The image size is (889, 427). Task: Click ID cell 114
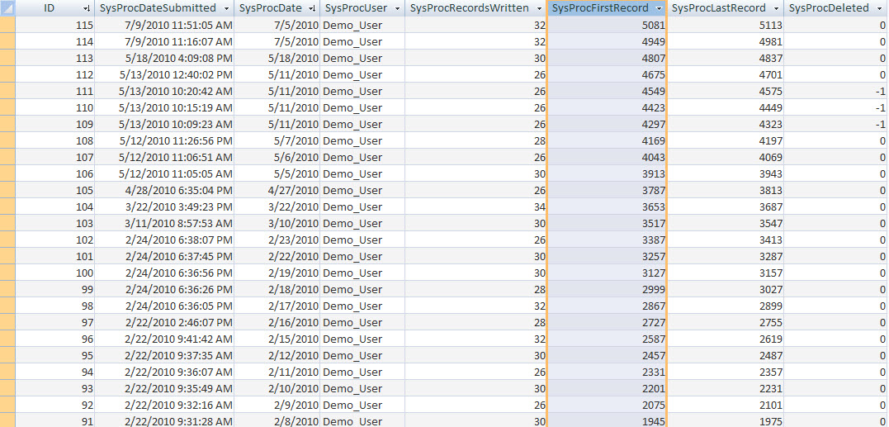[x=54, y=41]
